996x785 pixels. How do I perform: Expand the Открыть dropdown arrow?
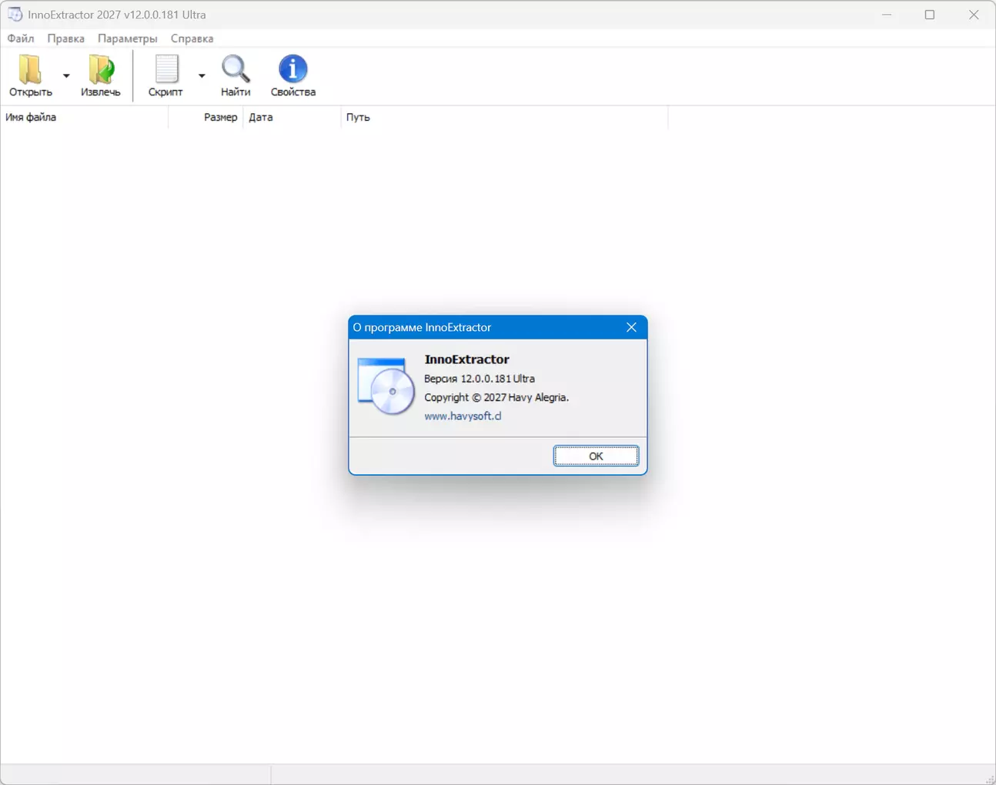click(x=66, y=75)
